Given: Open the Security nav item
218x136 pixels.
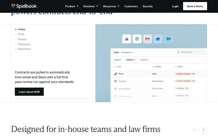Looking at the screenshot, I should [x=148, y=6].
